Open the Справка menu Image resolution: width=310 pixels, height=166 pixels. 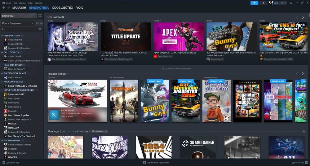(38, 3)
